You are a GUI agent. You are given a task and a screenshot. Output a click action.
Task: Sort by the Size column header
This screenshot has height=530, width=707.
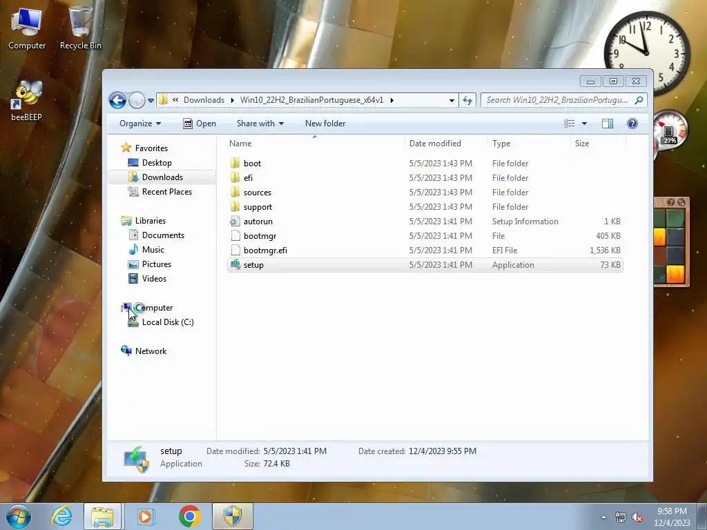(x=598, y=144)
